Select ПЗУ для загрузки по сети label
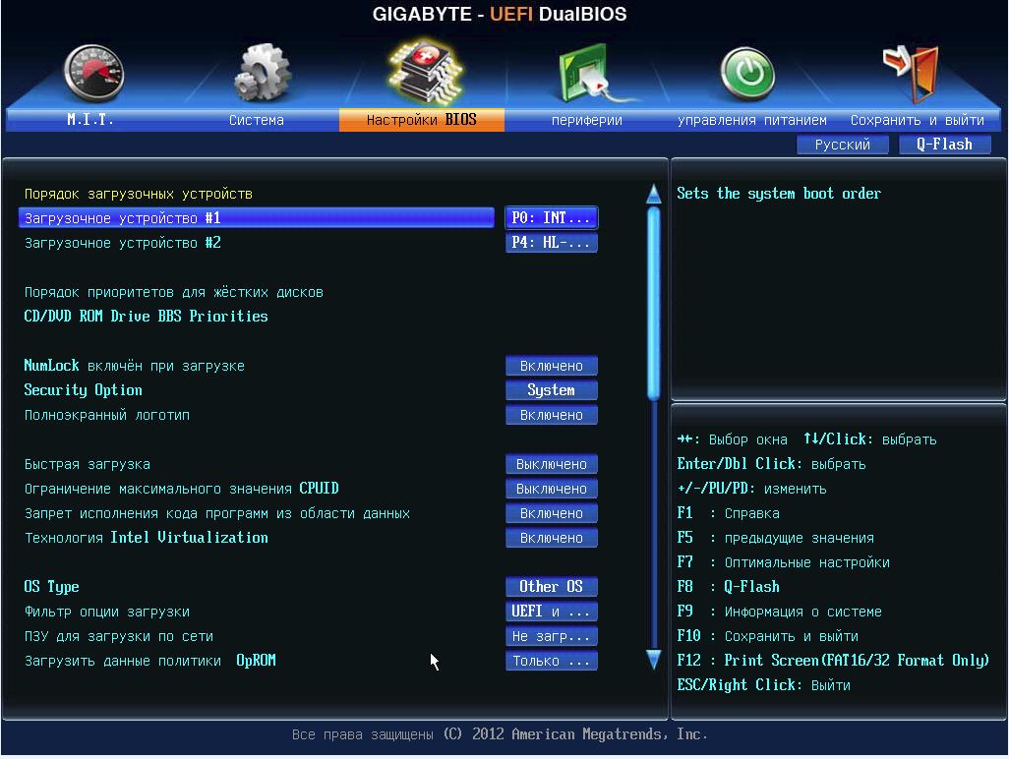This screenshot has height=759, width=1009. pos(119,636)
